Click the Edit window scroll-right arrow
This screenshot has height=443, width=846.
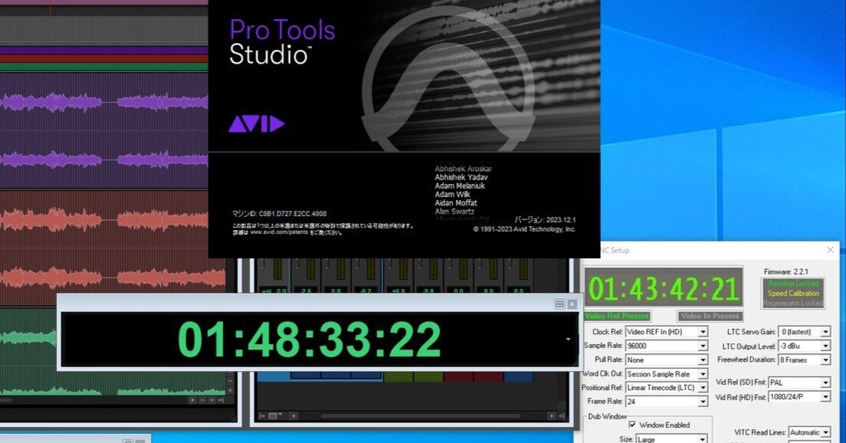point(192,400)
